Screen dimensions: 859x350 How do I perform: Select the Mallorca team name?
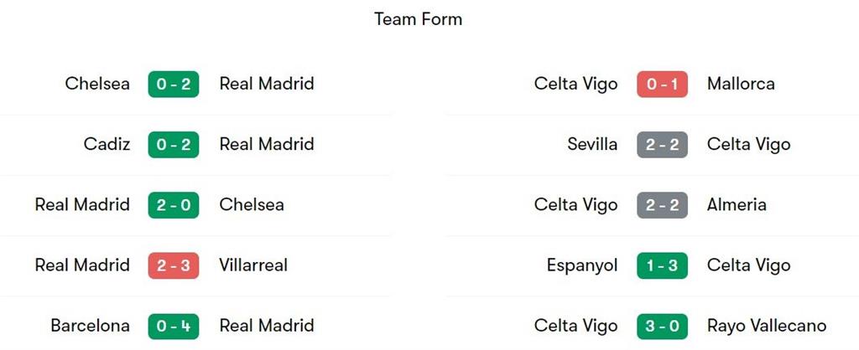pyautogui.click(x=741, y=84)
